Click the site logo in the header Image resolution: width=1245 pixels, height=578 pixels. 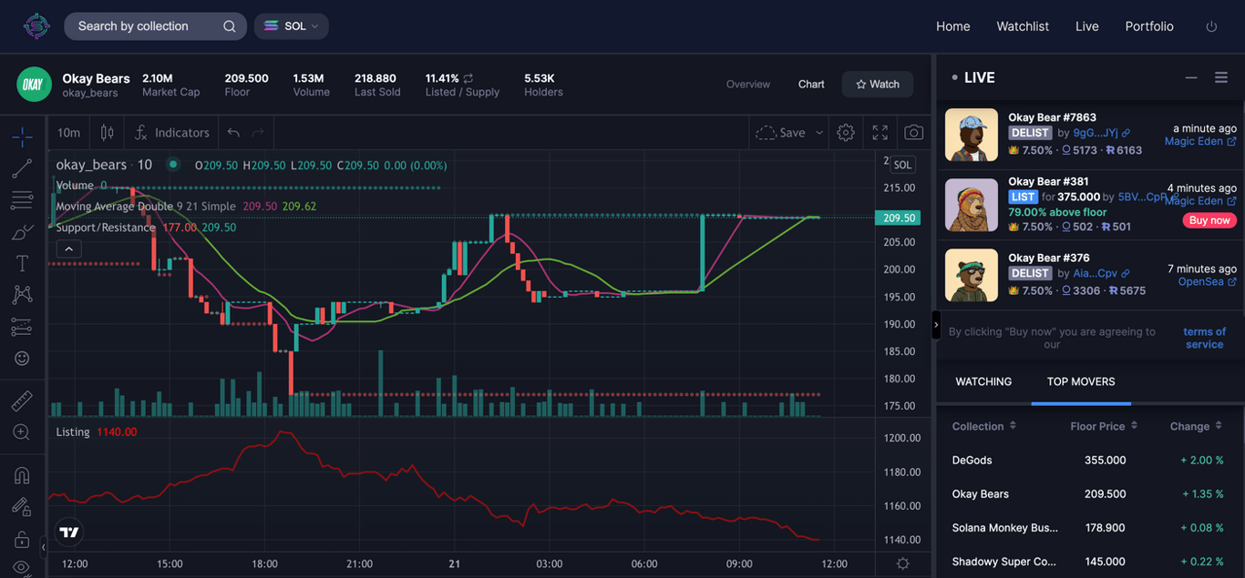click(36, 26)
